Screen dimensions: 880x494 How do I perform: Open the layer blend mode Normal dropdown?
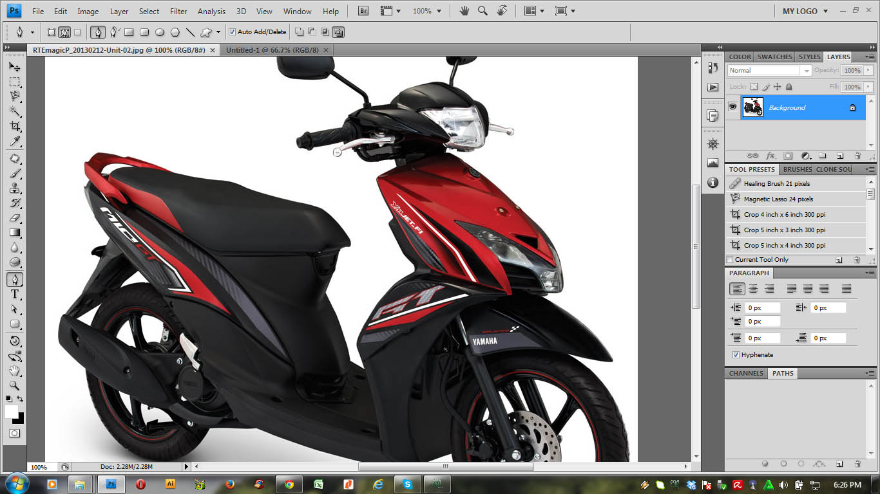click(x=769, y=71)
